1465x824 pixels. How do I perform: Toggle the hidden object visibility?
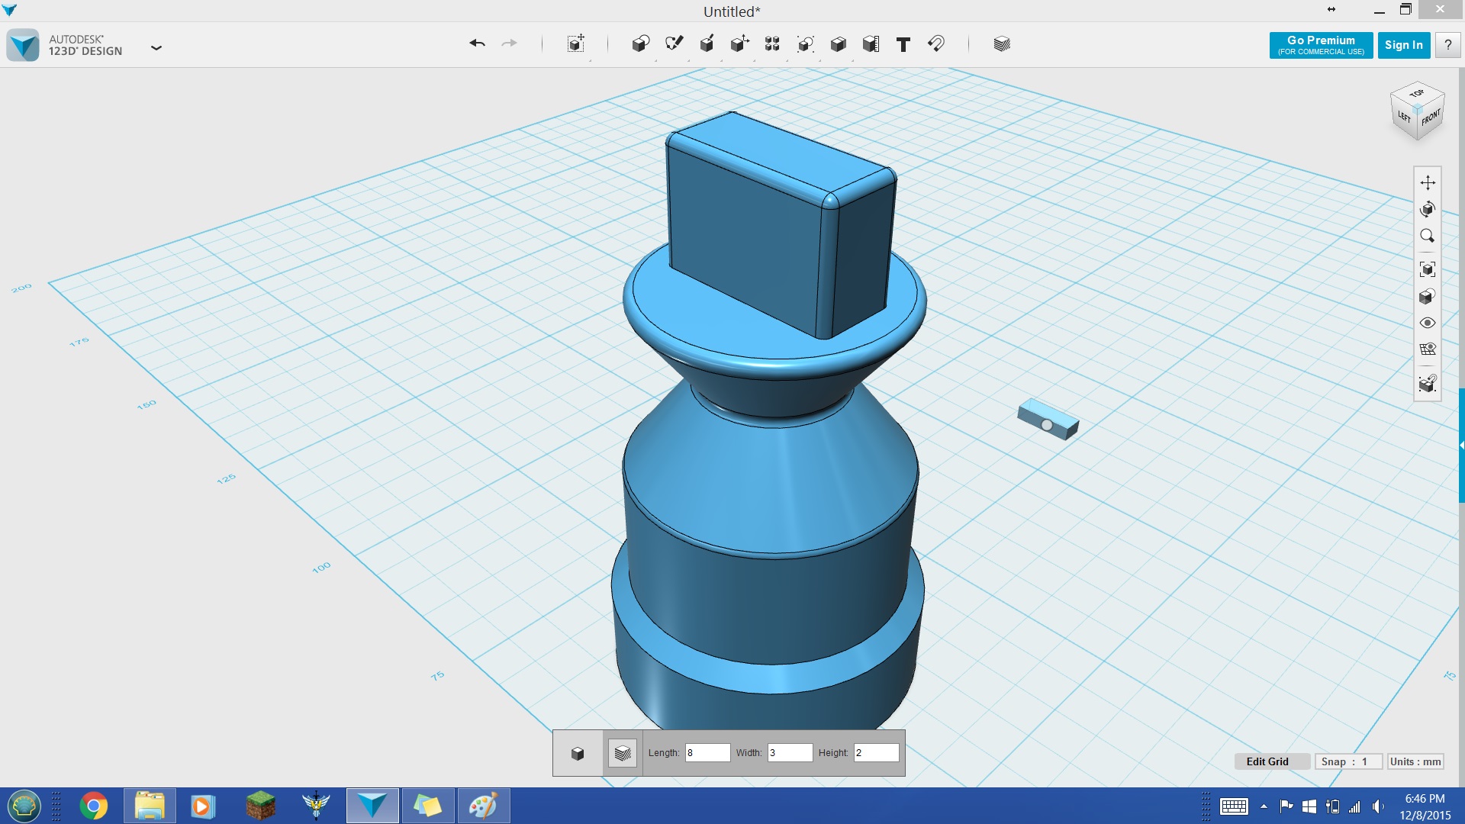point(1428,323)
